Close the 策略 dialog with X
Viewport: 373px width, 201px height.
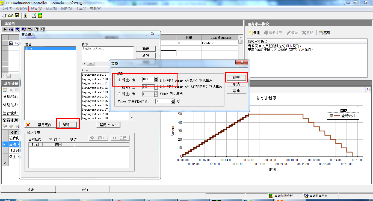click(242, 63)
